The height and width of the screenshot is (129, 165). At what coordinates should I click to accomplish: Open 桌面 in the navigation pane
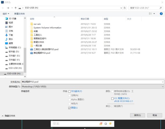[x=9, y=43]
